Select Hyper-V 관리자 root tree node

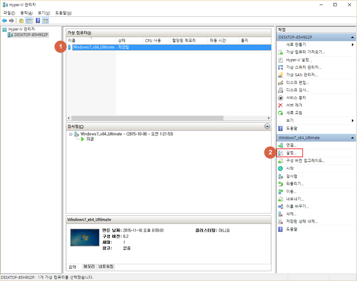pyautogui.click(x=21, y=29)
